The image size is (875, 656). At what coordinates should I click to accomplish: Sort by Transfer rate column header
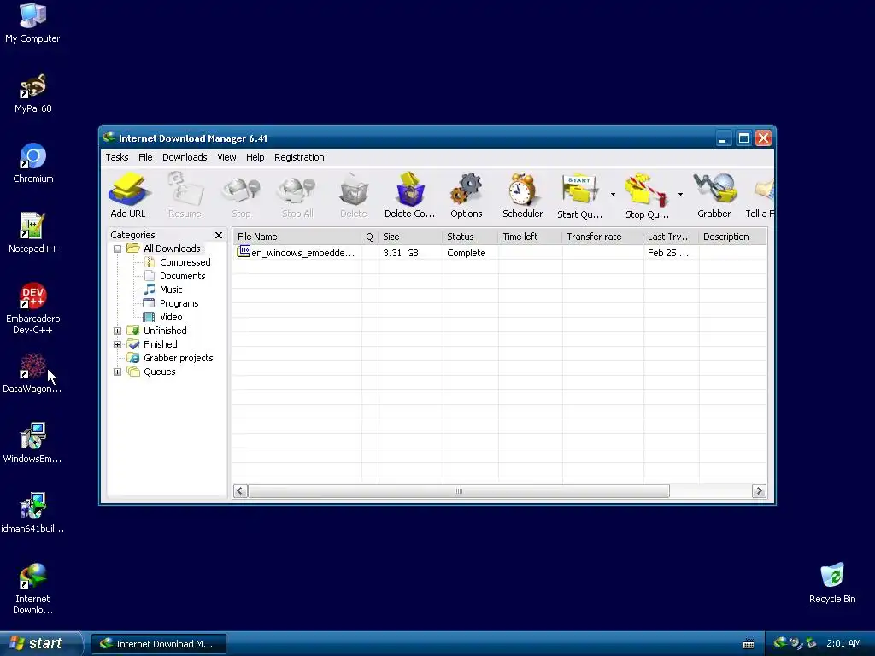coord(602,237)
